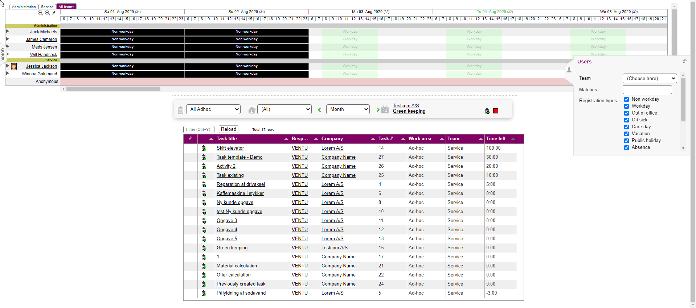Zoom out of the schedule timeline
Image resolution: width=696 pixels, height=308 pixels.
pos(47,13)
